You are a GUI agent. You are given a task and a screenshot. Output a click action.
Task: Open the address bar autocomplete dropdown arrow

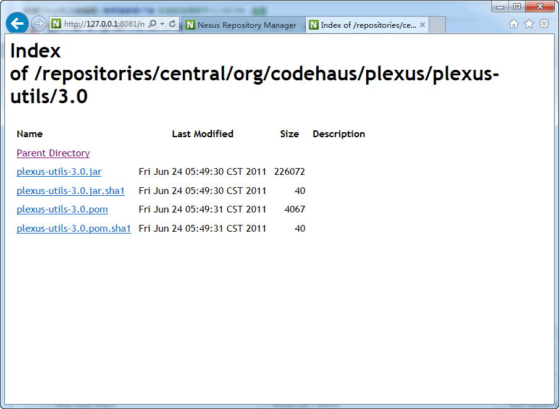162,24
